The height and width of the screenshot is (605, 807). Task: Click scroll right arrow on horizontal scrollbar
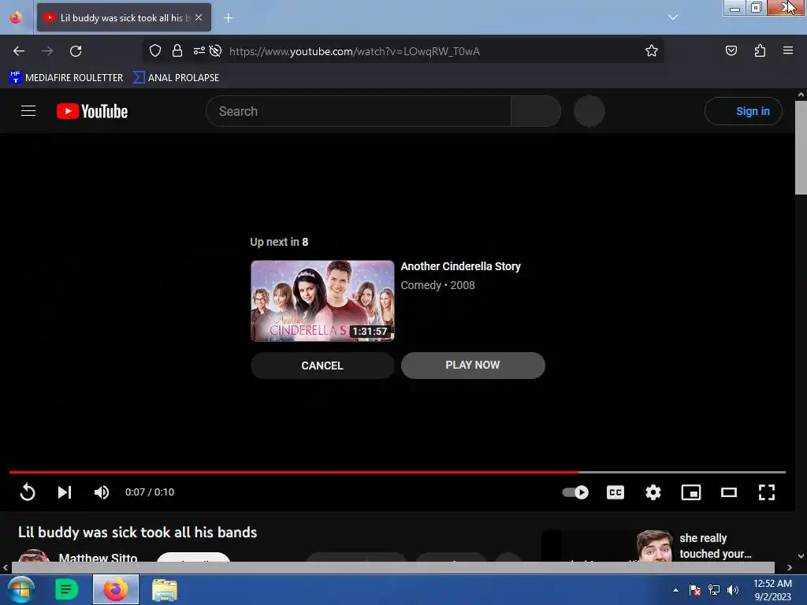[x=790, y=567]
